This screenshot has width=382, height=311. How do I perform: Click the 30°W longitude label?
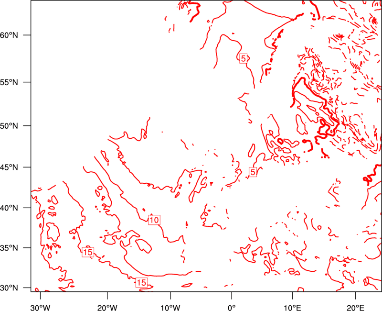click(41, 308)
